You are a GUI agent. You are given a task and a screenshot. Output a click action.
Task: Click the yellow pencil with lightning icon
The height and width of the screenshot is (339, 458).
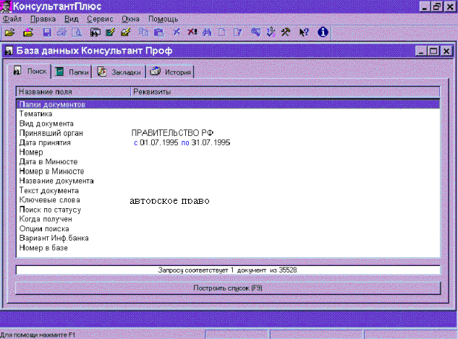point(126,32)
